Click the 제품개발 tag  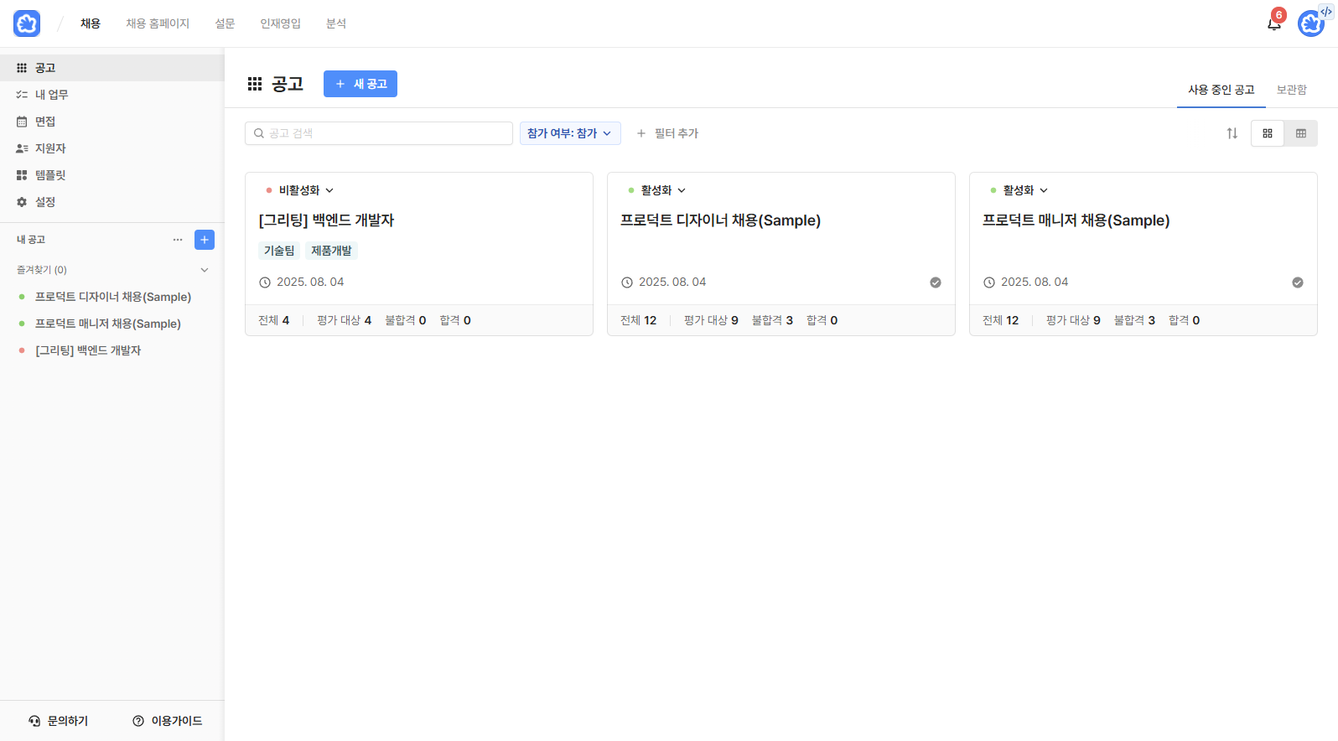(x=331, y=251)
